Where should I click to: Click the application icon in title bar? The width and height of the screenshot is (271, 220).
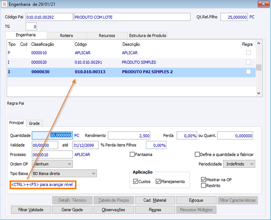(x=4, y=4)
